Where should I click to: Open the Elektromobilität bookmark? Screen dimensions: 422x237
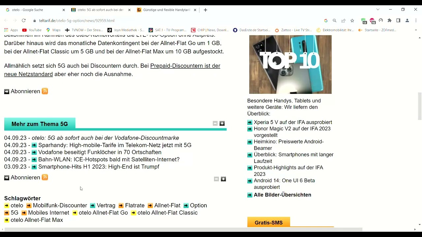click(x=335, y=30)
